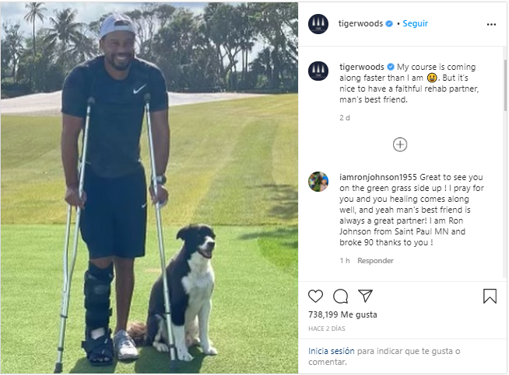
Task: Save post with the bookmark icon
Action: point(490,296)
